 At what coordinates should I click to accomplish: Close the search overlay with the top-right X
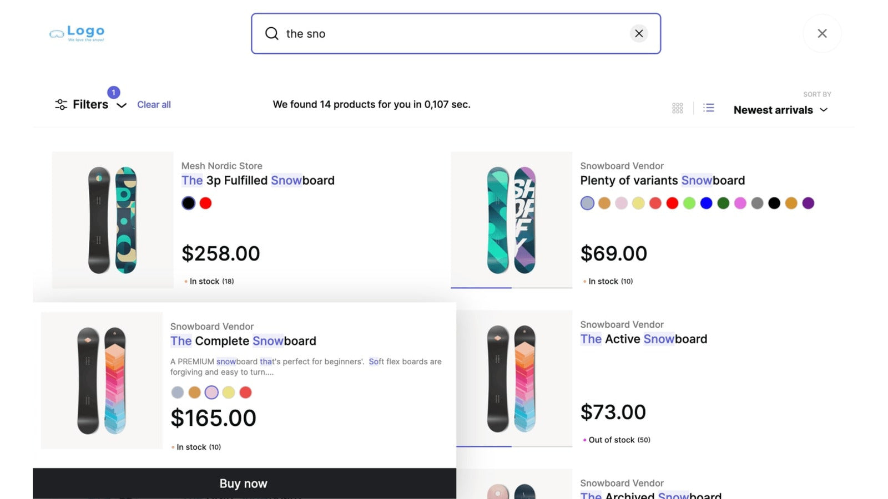822,33
